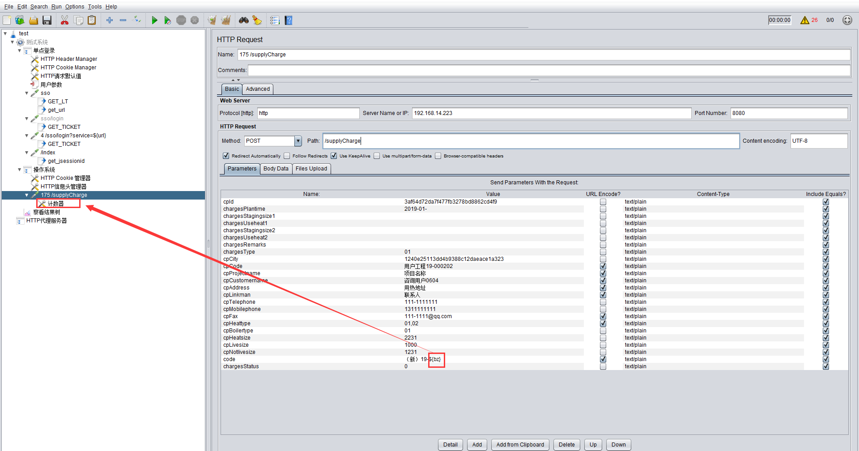Click the Paste clipboard icon
Viewport: 859px width, 451px height.
click(x=92, y=20)
